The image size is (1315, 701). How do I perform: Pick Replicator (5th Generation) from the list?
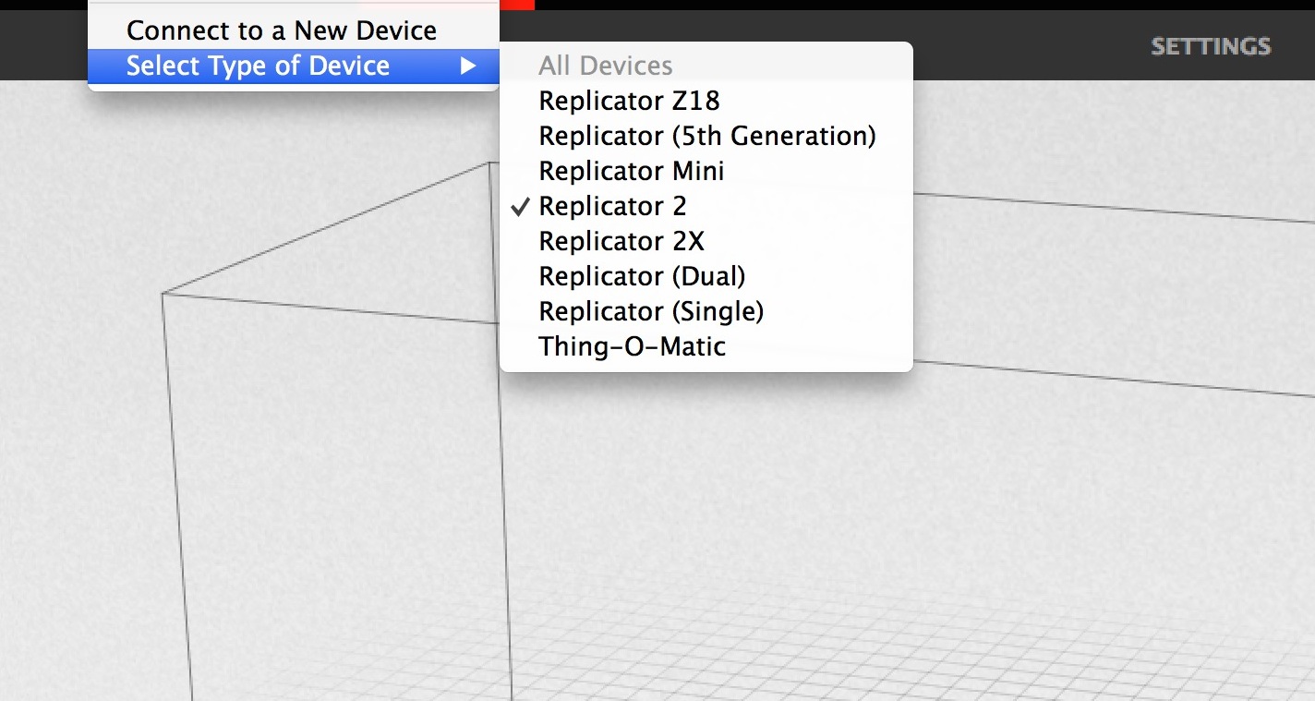pos(706,136)
